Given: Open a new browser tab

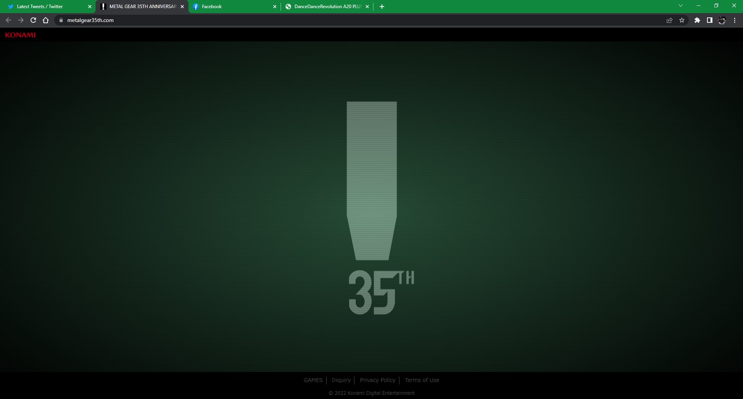Looking at the screenshot, I should [x=382, y=7].
